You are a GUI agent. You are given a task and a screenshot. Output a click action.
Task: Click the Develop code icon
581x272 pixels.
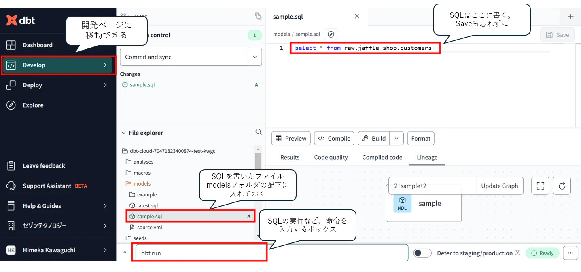[x=11, y=65]
